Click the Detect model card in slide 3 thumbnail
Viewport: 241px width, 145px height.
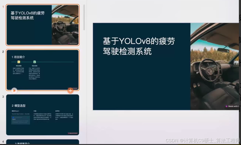21,120
